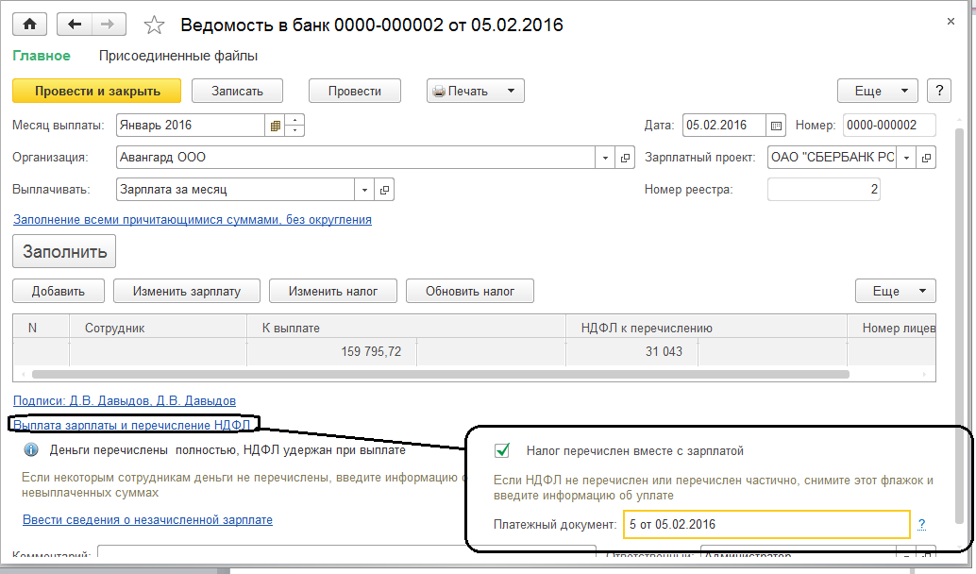The image size is (976, 574).
Task: Click the back arrow navigation button
Action: click(76, 25)
